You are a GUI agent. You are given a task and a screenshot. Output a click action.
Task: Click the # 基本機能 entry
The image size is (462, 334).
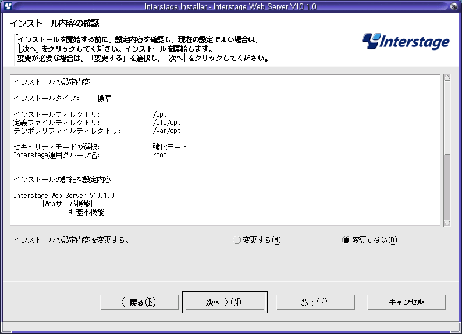tap(87, 212)
